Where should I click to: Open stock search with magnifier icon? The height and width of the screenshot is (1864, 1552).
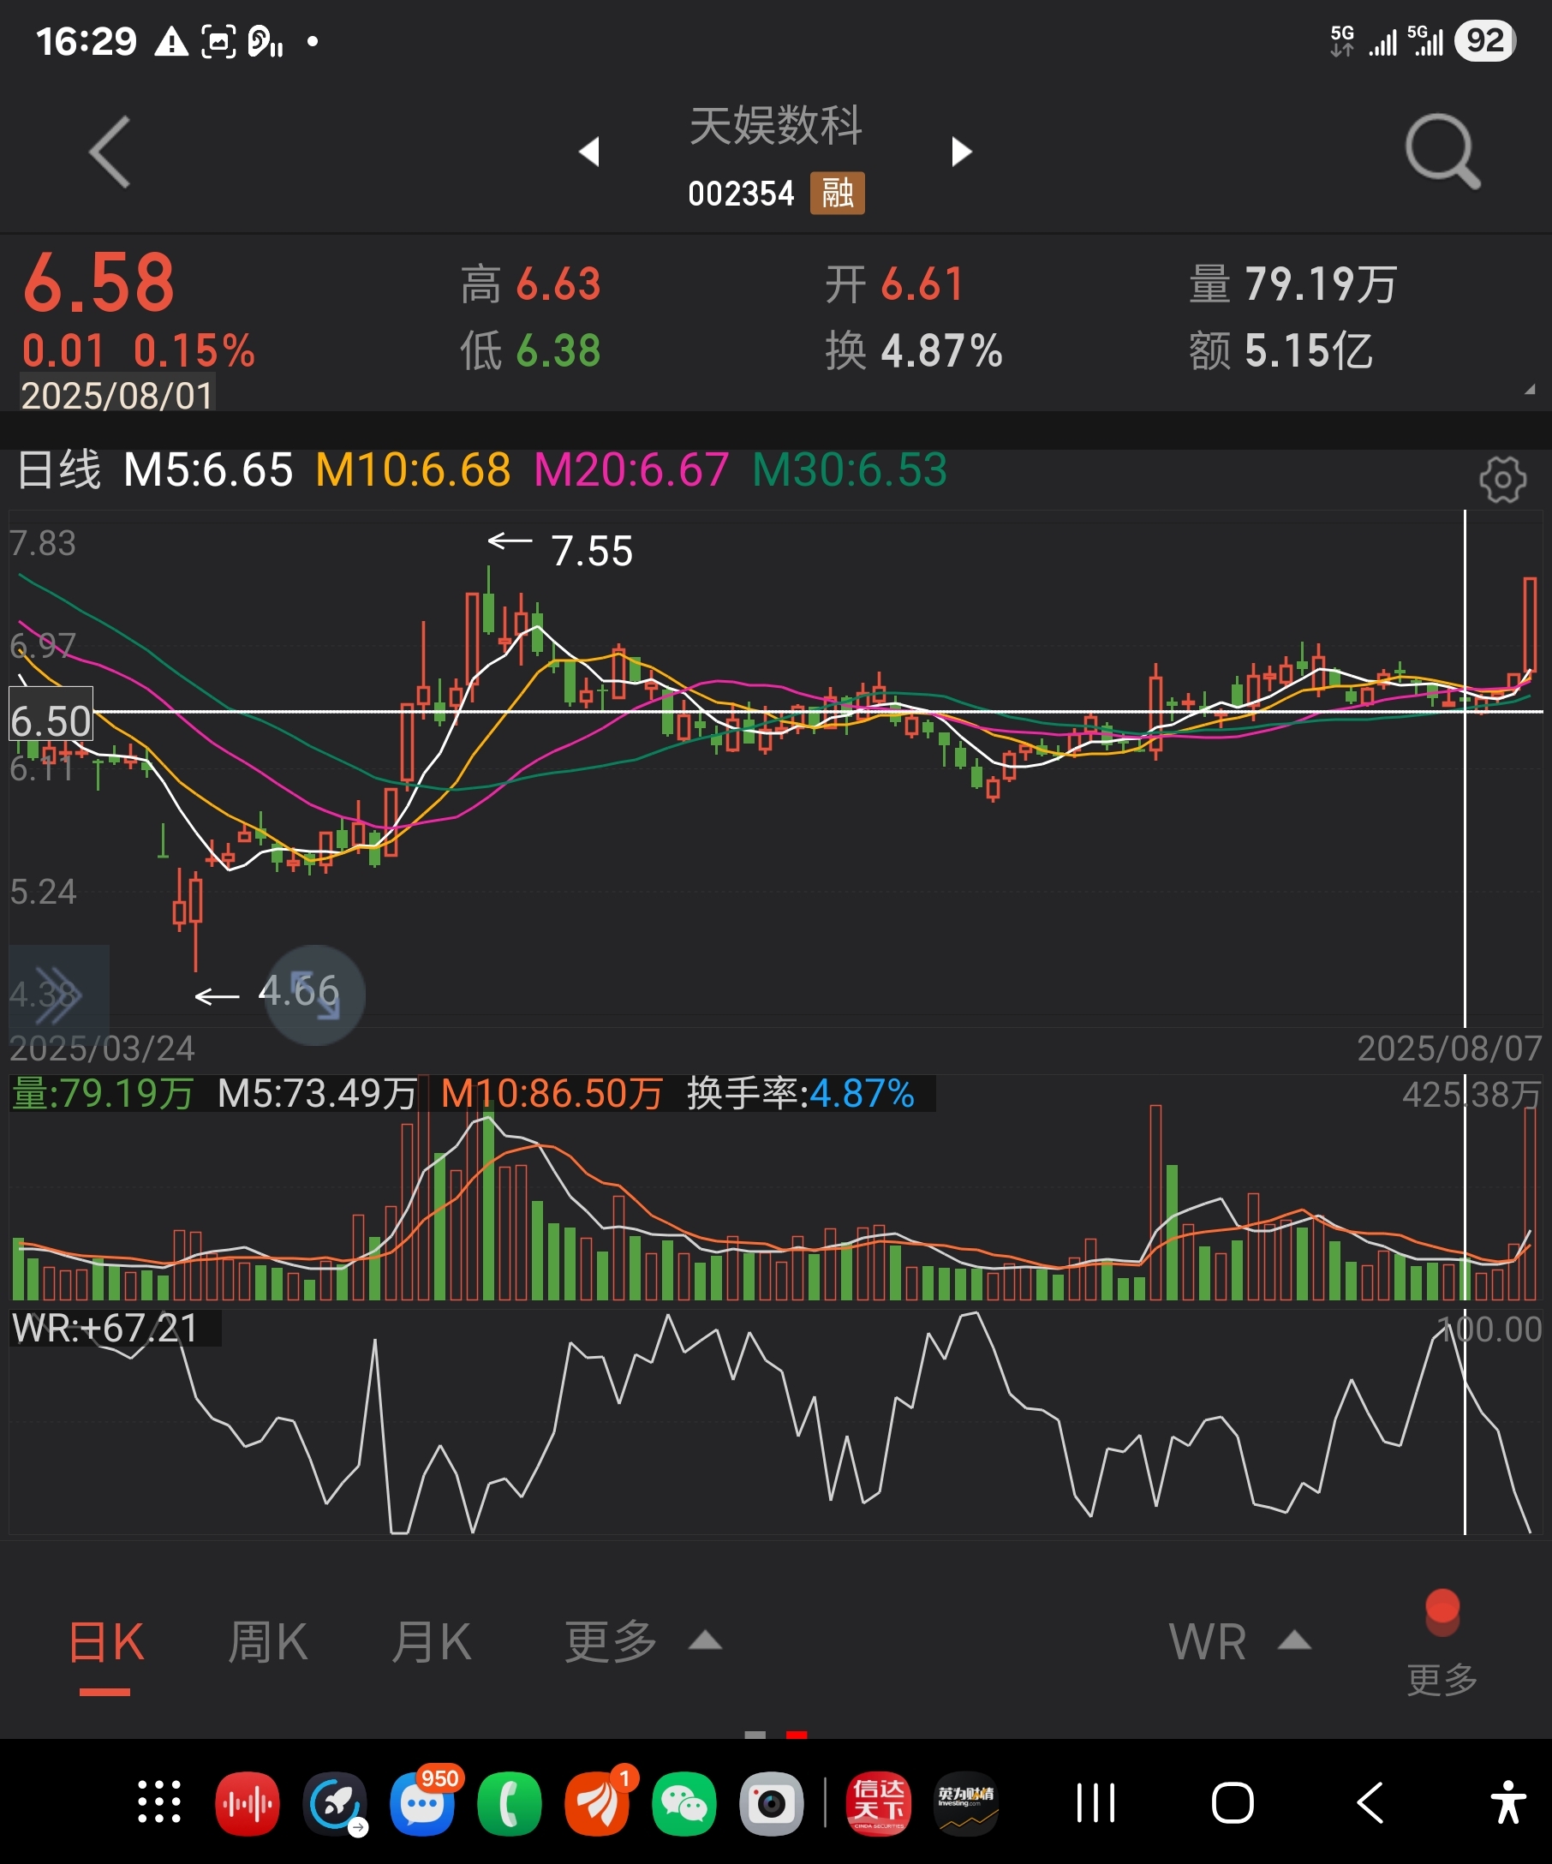[1443, 151]
